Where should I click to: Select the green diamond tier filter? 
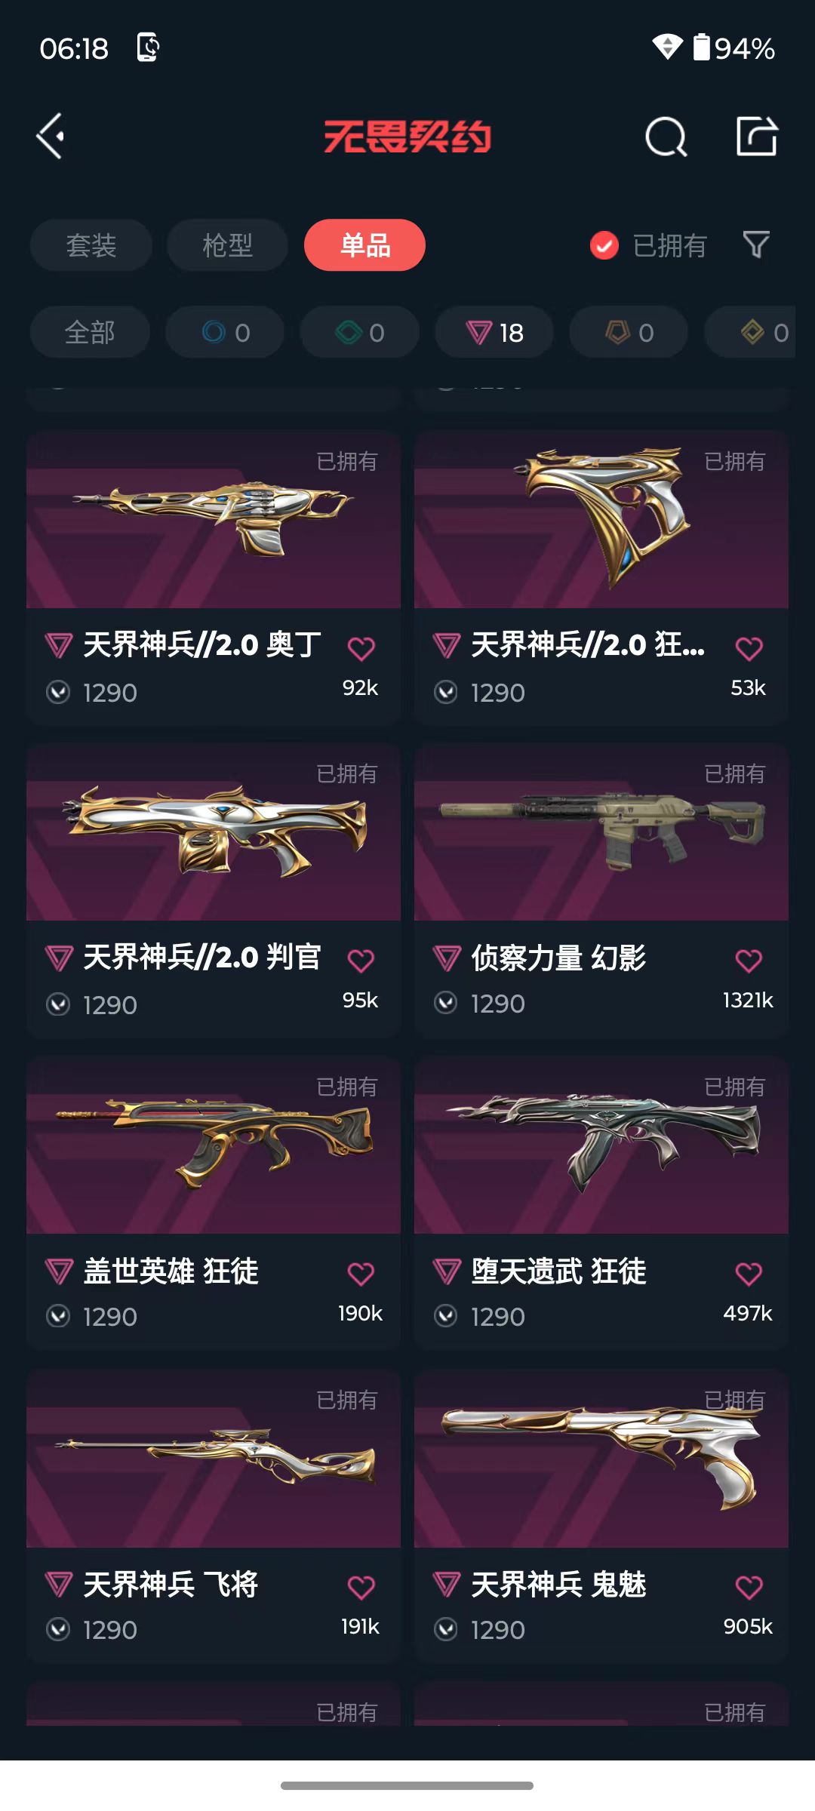click(x=360, y=332)
